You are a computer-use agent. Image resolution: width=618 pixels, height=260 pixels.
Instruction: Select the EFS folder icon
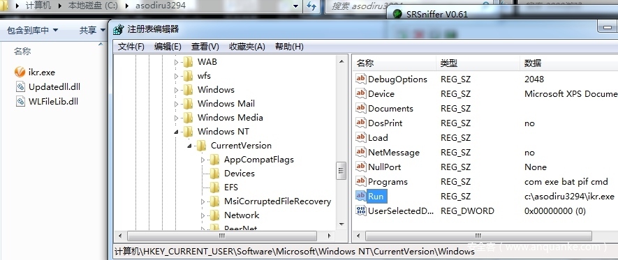click(215, 188)
